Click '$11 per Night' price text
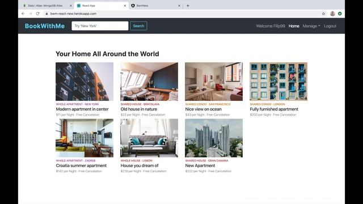 point(65,114)
